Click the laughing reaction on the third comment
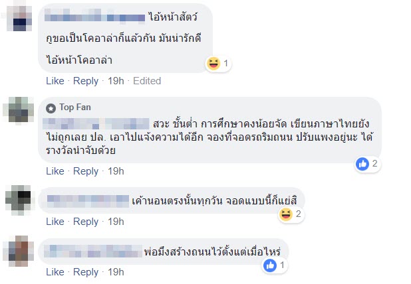The image size is (411, 284). click(285, 214)
